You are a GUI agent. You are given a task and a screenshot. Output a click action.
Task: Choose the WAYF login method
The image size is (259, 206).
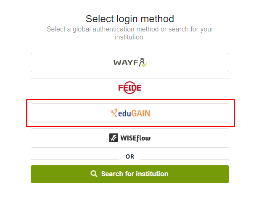130,63
